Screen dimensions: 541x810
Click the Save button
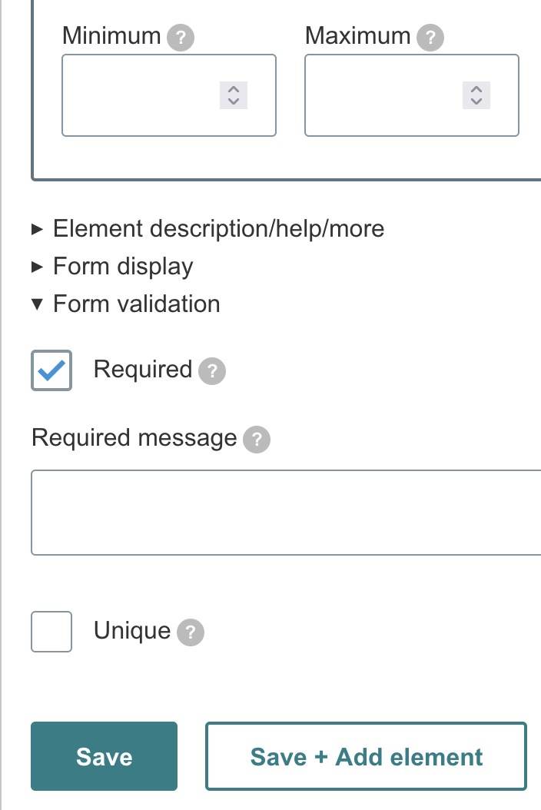(x=104, y=756)
